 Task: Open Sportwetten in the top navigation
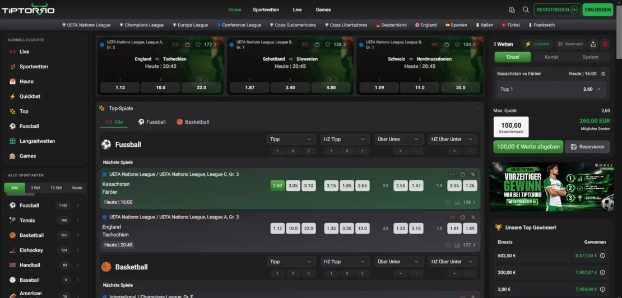266,10
